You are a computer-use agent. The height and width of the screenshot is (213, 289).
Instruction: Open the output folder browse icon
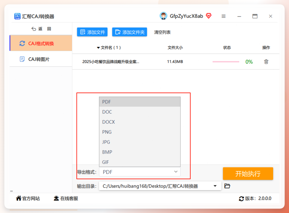pos(227,186)
